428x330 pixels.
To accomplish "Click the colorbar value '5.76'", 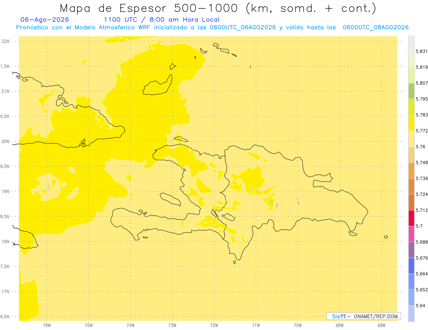I will (x=420, y=147).
